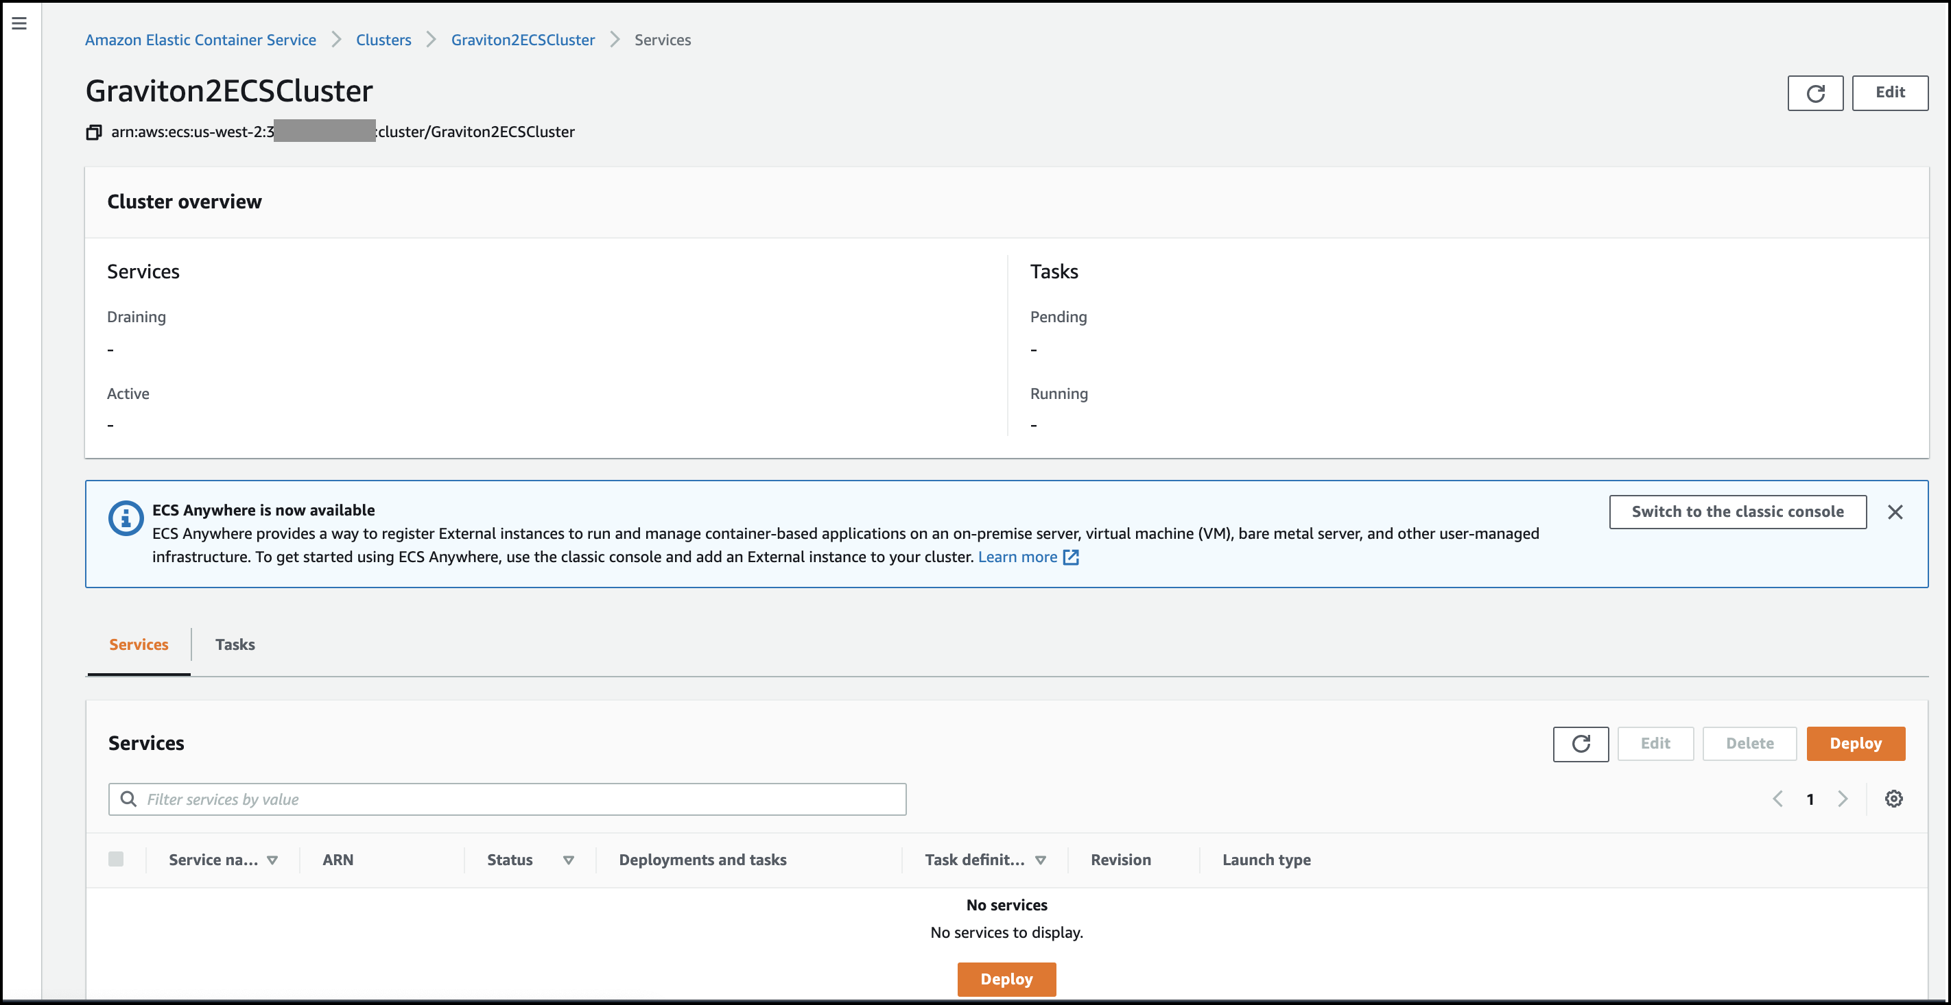
Task: Dismiss the ECS Anywhere banner
Action: tap(1895, 512)
